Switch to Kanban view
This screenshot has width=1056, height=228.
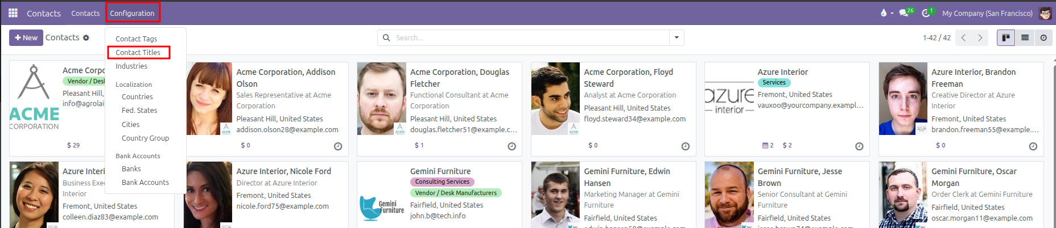pyautogui.click(x=1006, y=38)
